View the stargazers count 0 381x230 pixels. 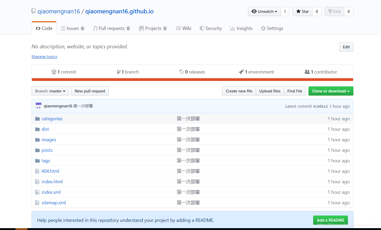(317, 11)
